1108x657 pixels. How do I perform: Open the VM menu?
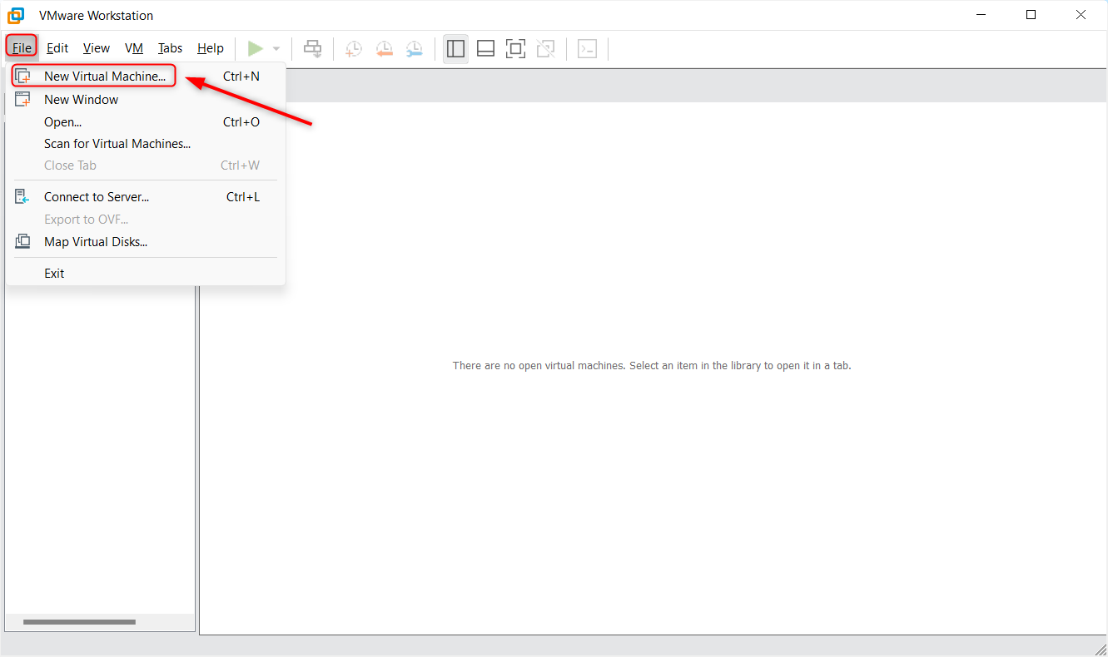point(134,48)
